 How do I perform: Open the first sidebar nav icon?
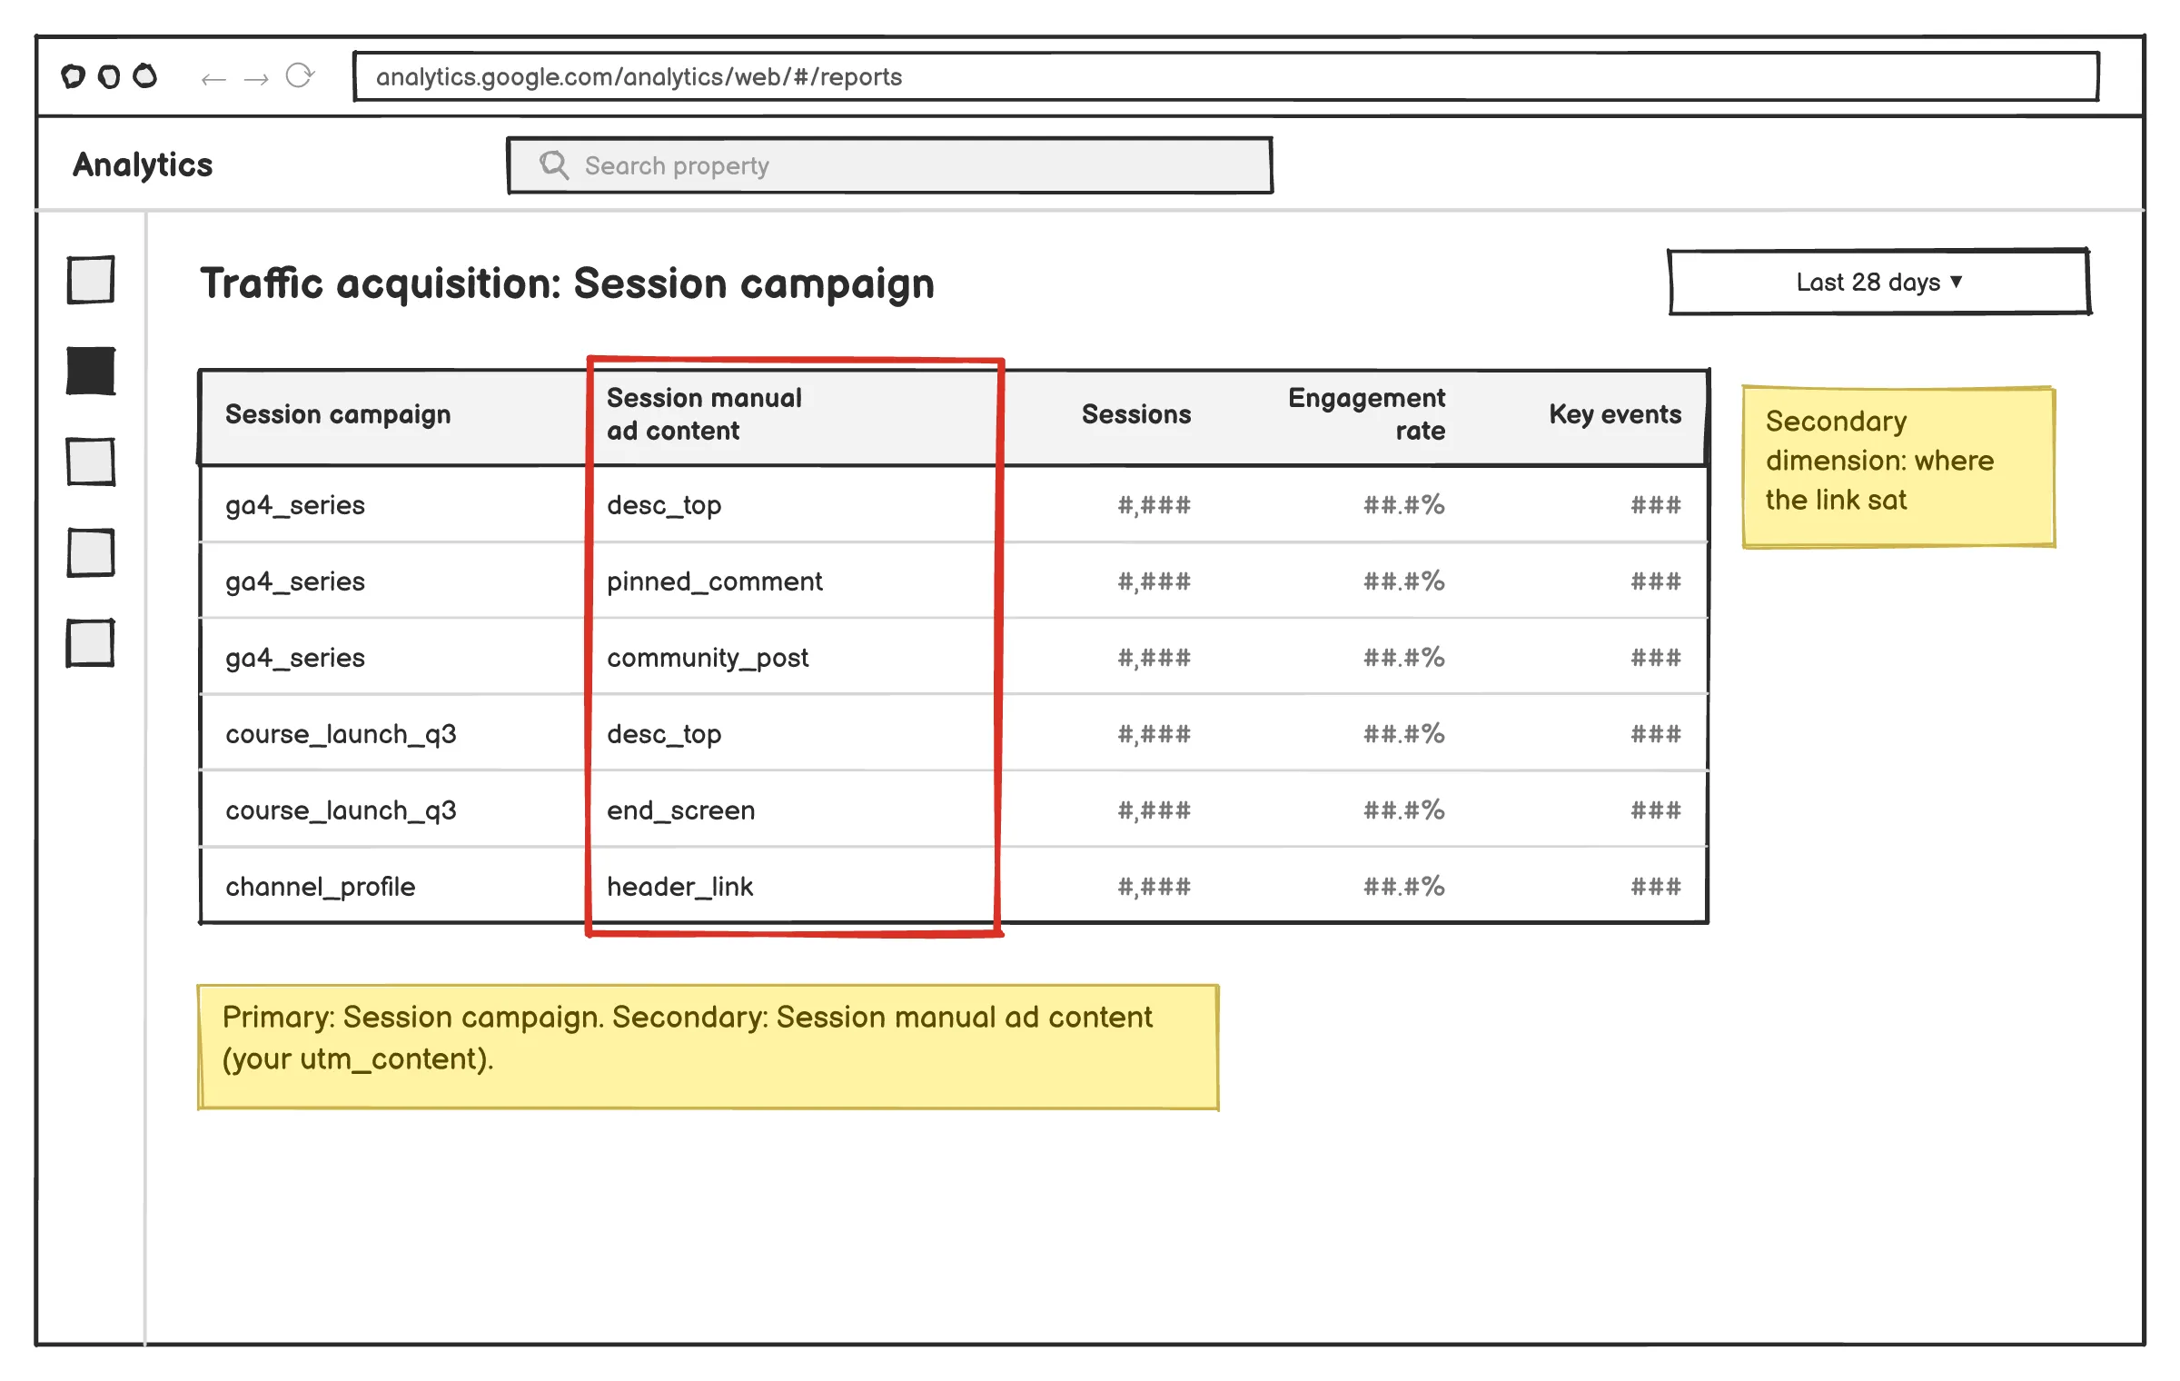[x=91, y=279]
